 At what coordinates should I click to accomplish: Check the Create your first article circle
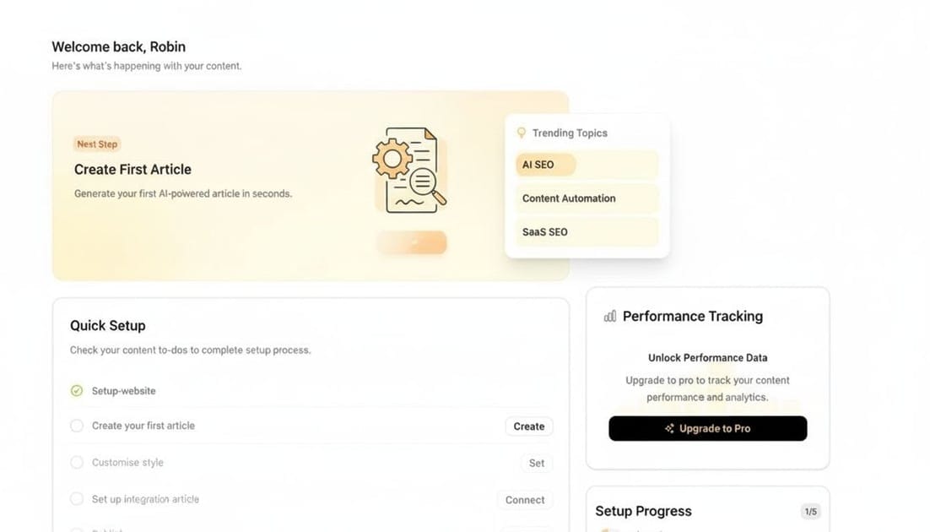(x=76, y=426)
